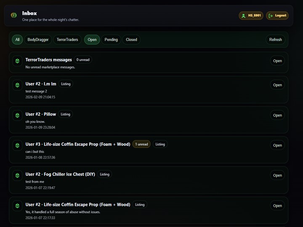
Task: Click timestamp 2026-01-09 23:28:04
Action: click(x=40, y=127)
